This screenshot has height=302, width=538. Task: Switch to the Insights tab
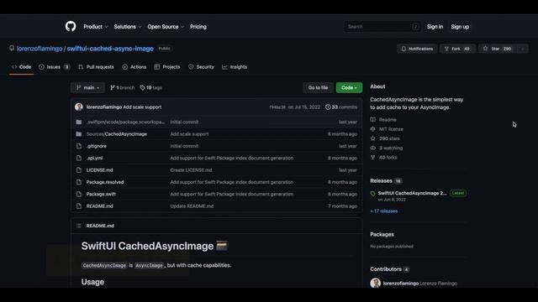tap(235, 67)
